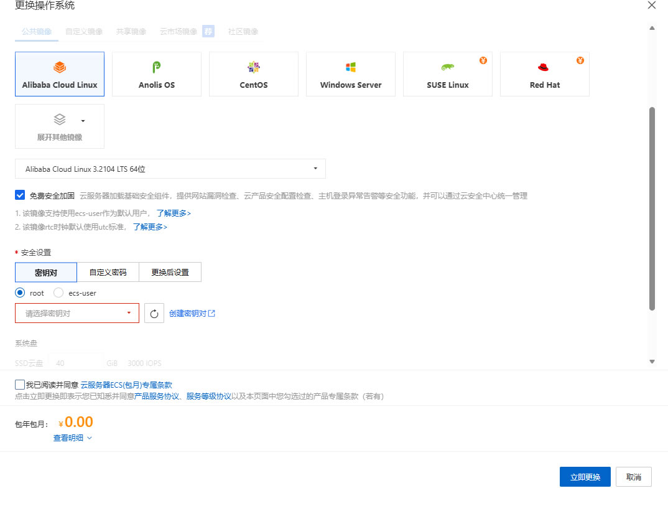Viewport: 668px width, 506px height.
Task: Open 了解更多 link about ecs-user
Action: coord(174,213)
